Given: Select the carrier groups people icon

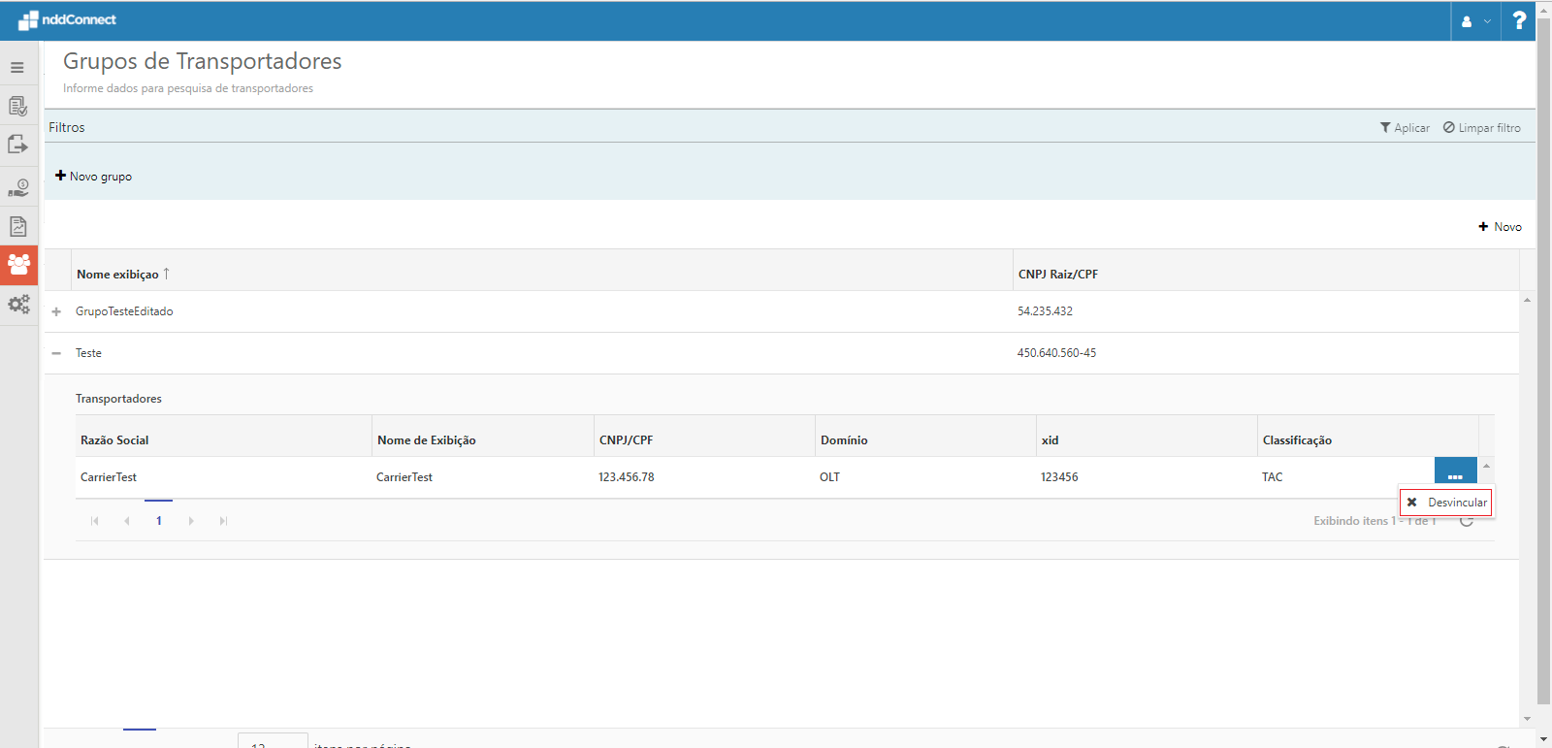Looking at the screenshot, I should [x=18, y=265].
